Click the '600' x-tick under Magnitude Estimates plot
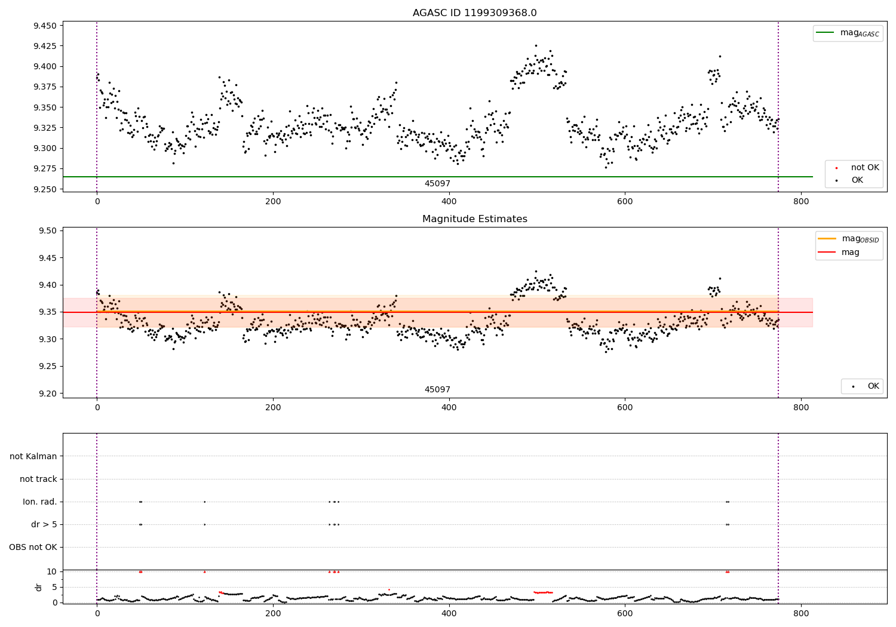The width and height of the screenshot is (896, 627). pyautogui.click(x=625, y=408)
